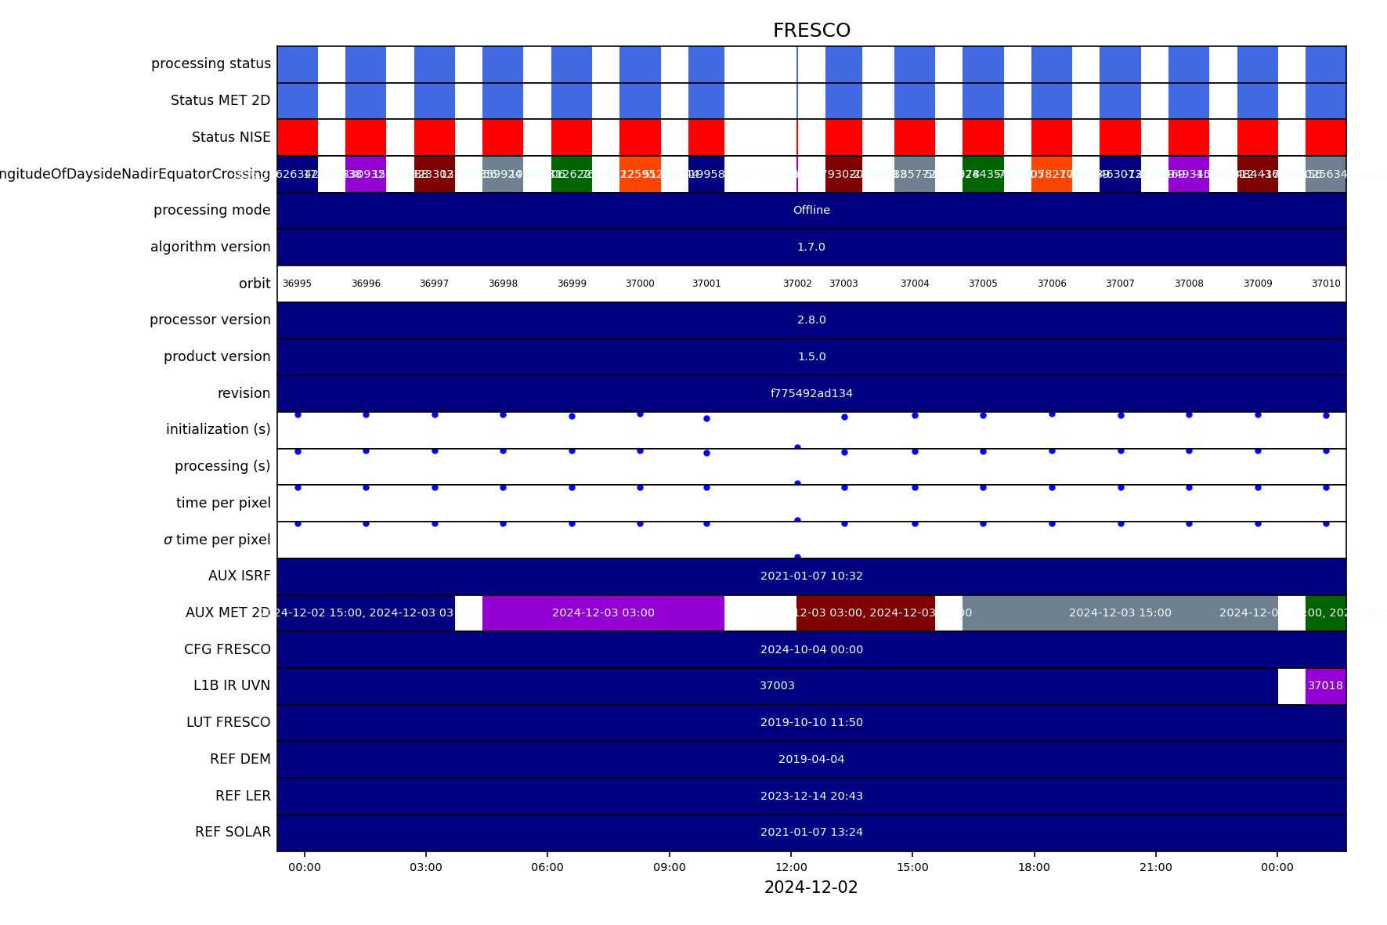
Task: Click the x-axis tick label '12:00'
Action: click(791, 867)
